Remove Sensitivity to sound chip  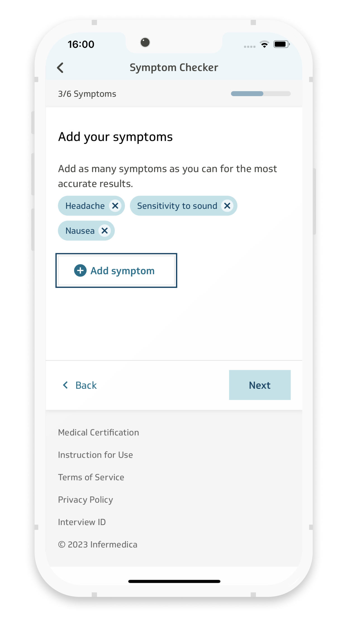pyautogui.click(x=227, y=206)
